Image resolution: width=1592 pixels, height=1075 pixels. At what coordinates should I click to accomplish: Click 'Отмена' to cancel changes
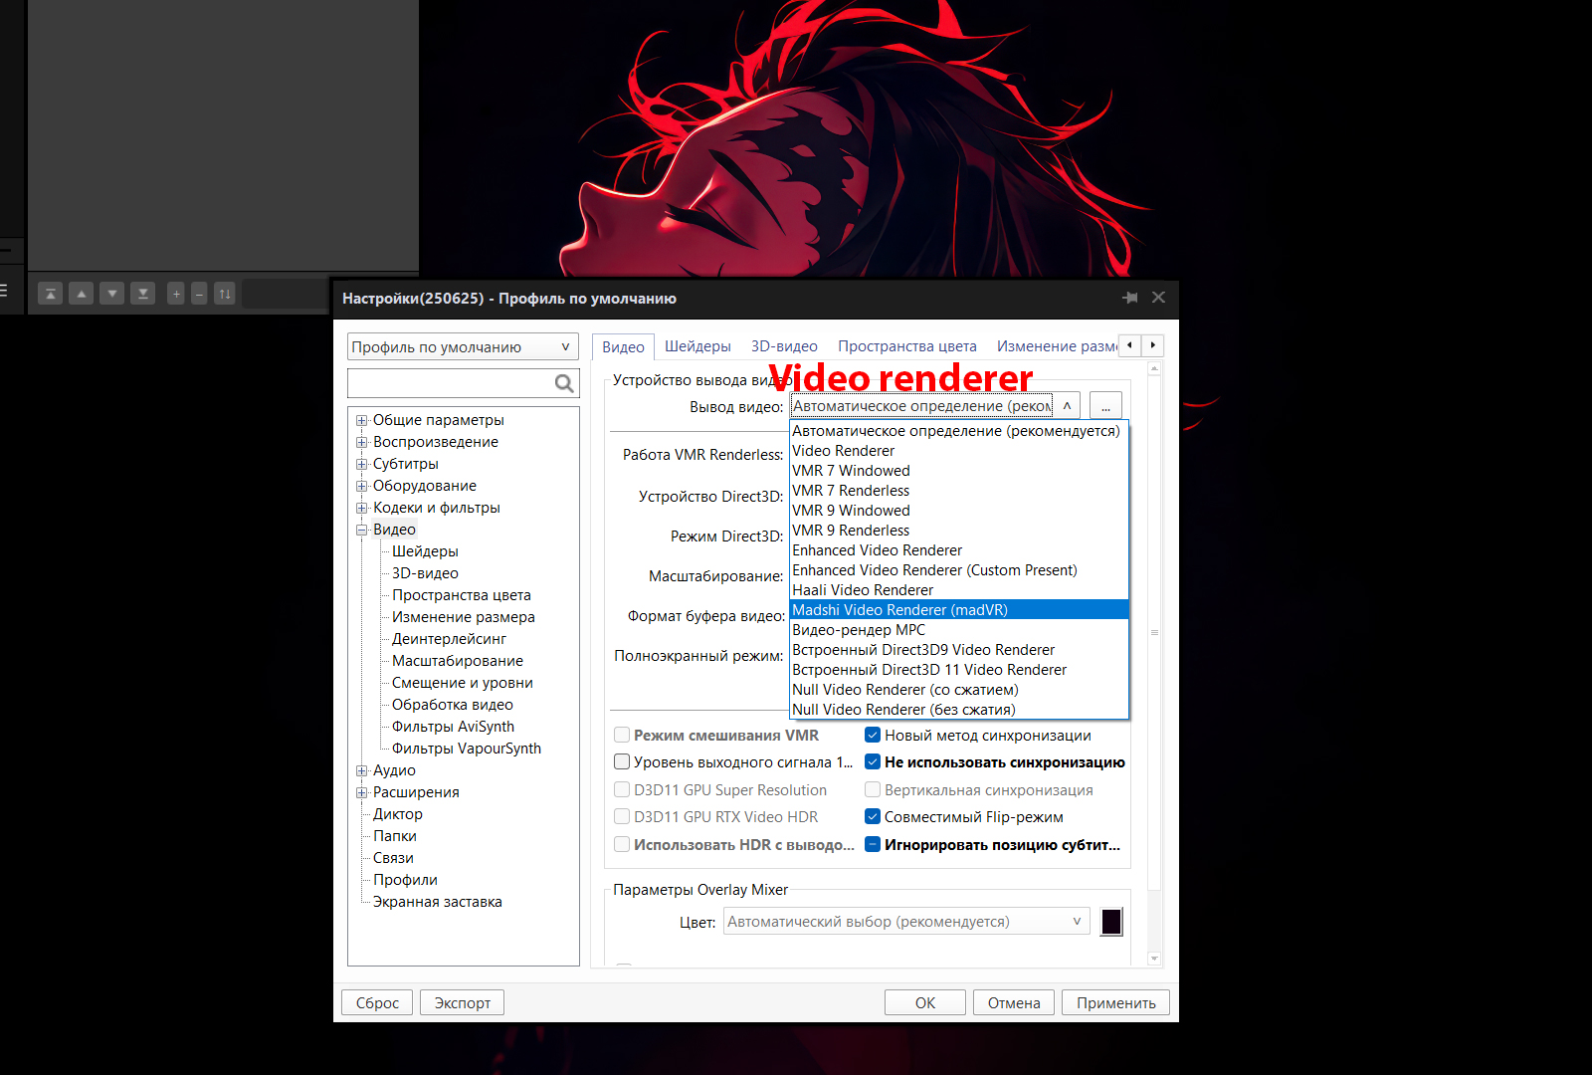tap(1014, 1002)
